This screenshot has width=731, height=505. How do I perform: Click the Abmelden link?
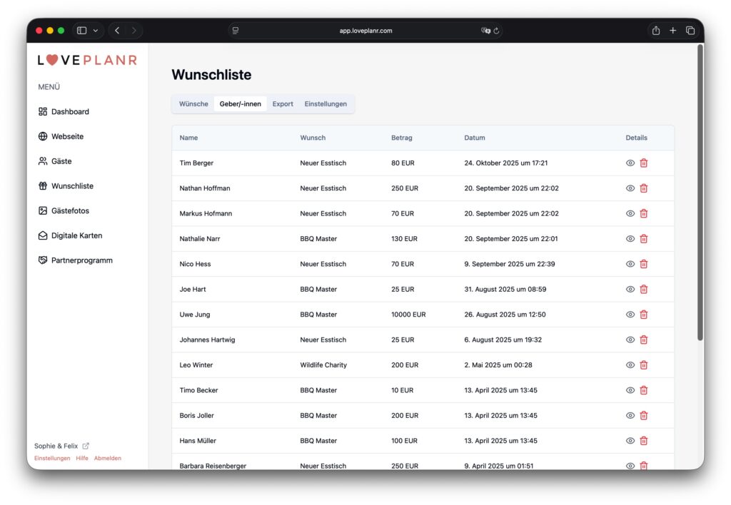click(108, 459)
